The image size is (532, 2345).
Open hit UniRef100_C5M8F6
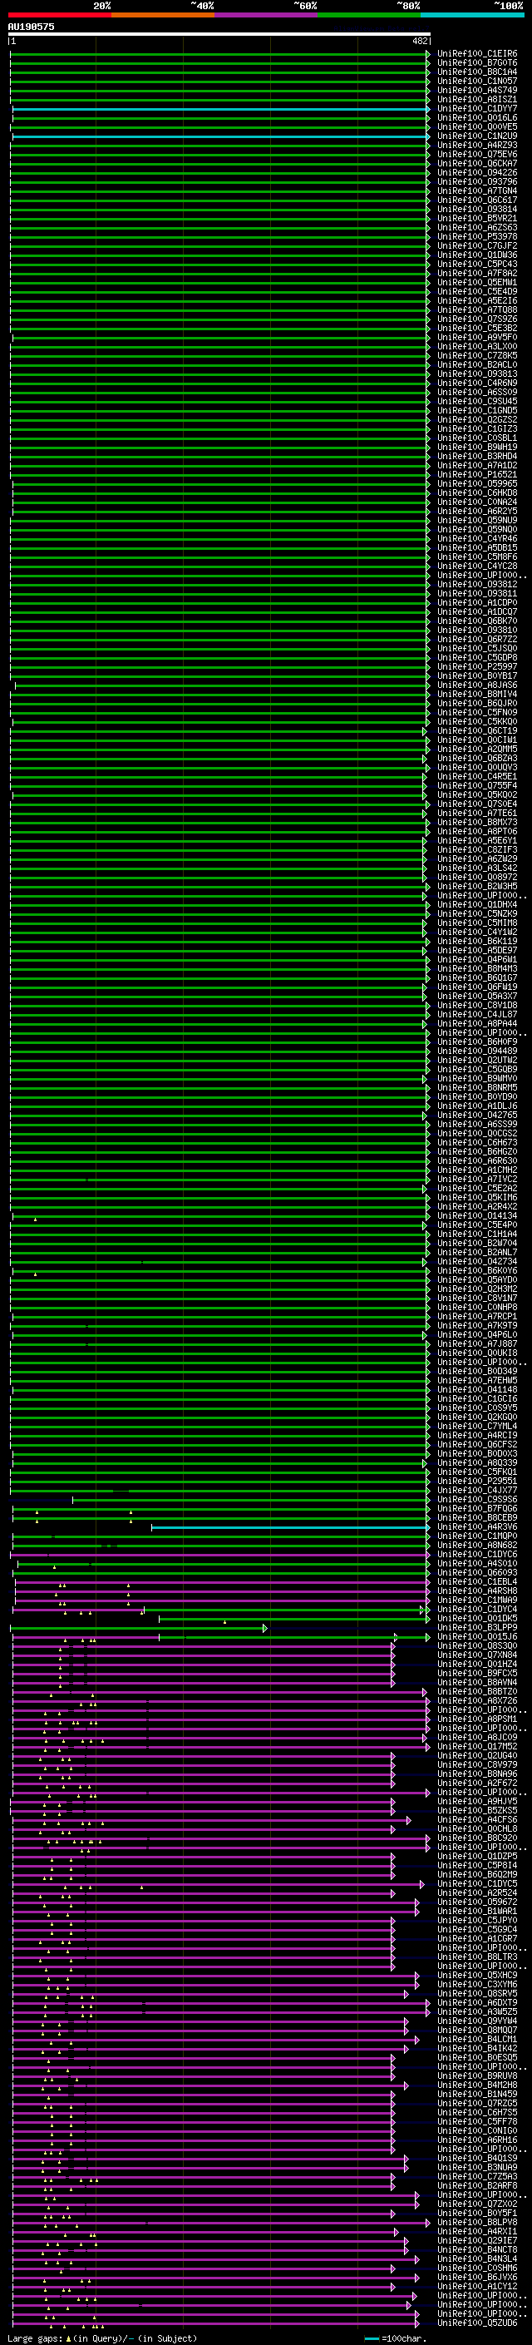point(477,557)
